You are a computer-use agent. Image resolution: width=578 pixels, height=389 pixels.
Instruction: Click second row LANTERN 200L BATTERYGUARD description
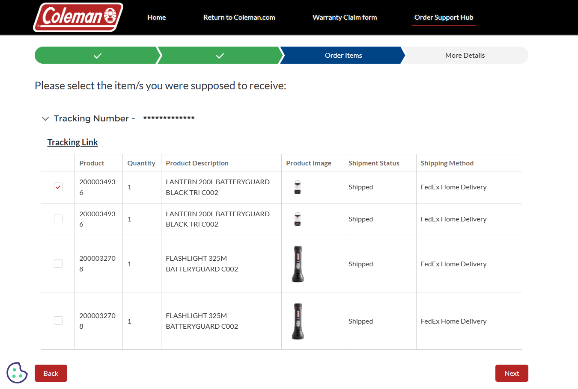click(x=217, y=219)
